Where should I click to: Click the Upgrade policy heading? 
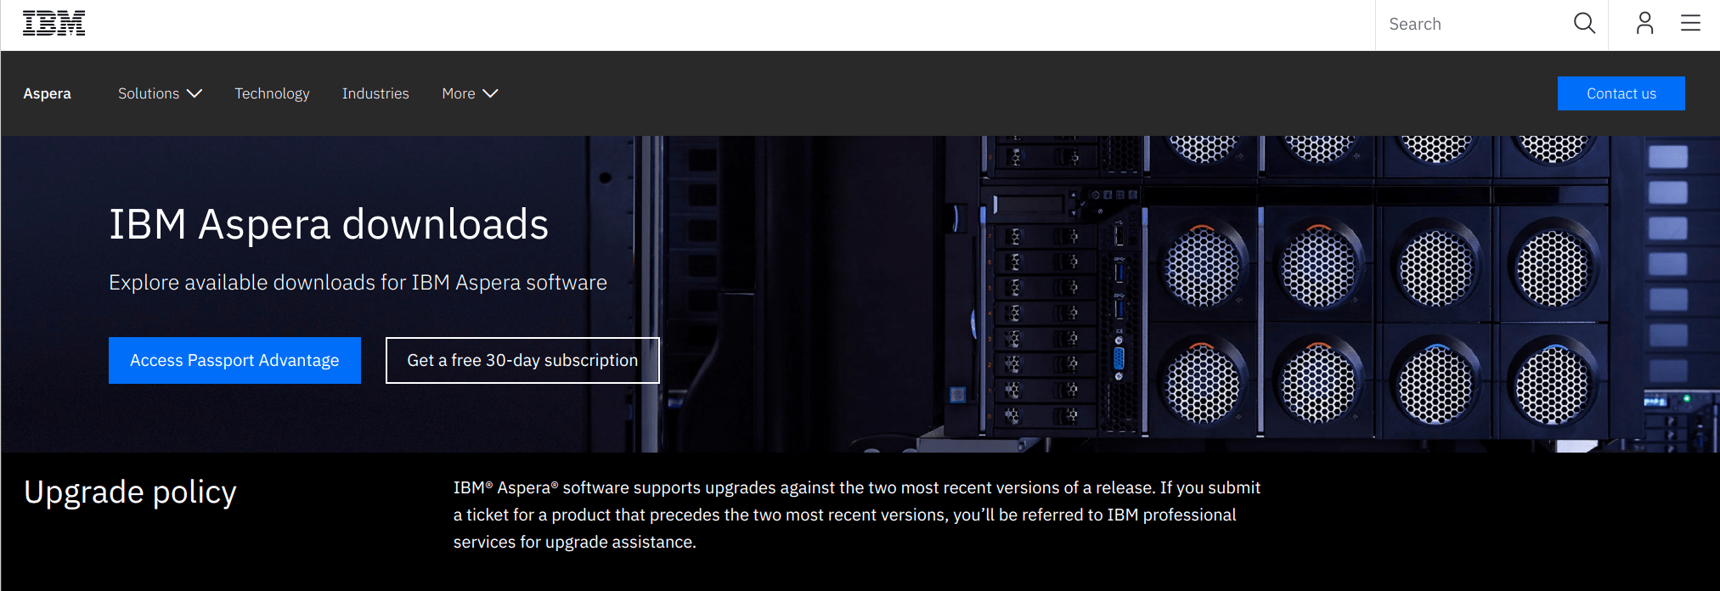130,492
